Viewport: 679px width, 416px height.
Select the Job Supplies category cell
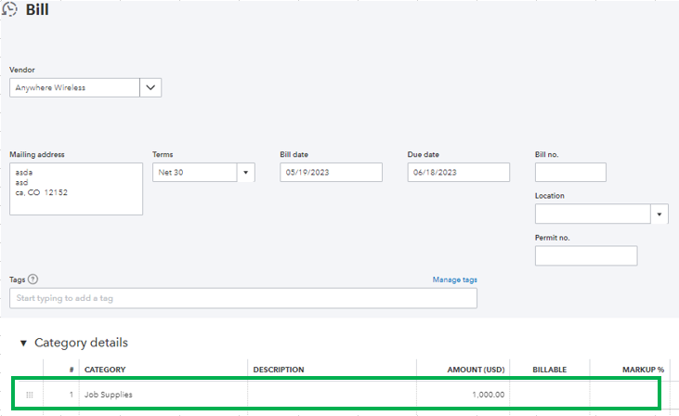[x=163, y=395]
